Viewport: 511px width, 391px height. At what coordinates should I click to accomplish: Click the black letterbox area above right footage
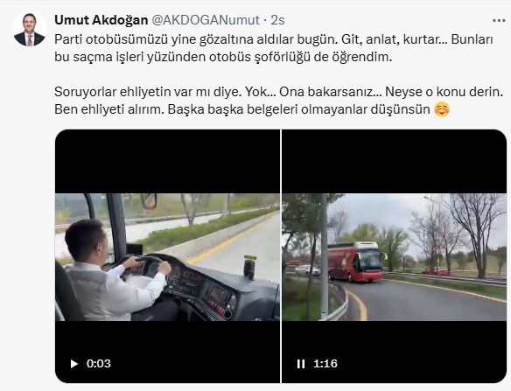tap(395, 162)
